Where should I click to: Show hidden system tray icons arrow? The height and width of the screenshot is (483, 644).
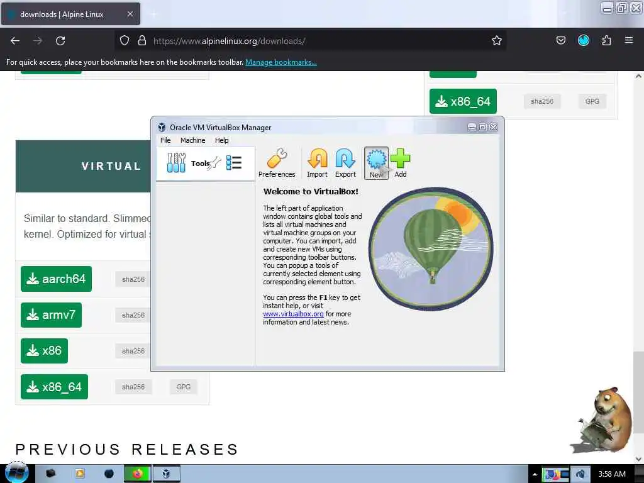(x=535, y=474)
